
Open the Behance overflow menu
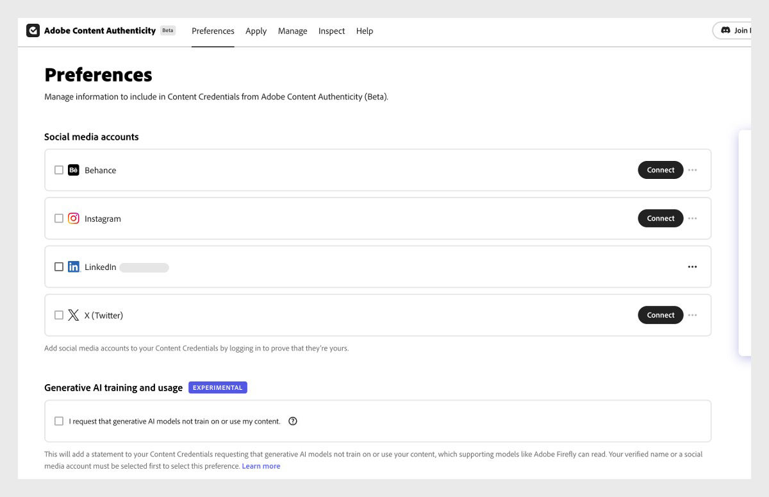click(x=693, y=169)
